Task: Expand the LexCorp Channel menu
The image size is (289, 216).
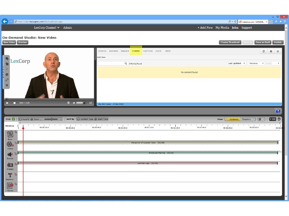Action: 47,28
